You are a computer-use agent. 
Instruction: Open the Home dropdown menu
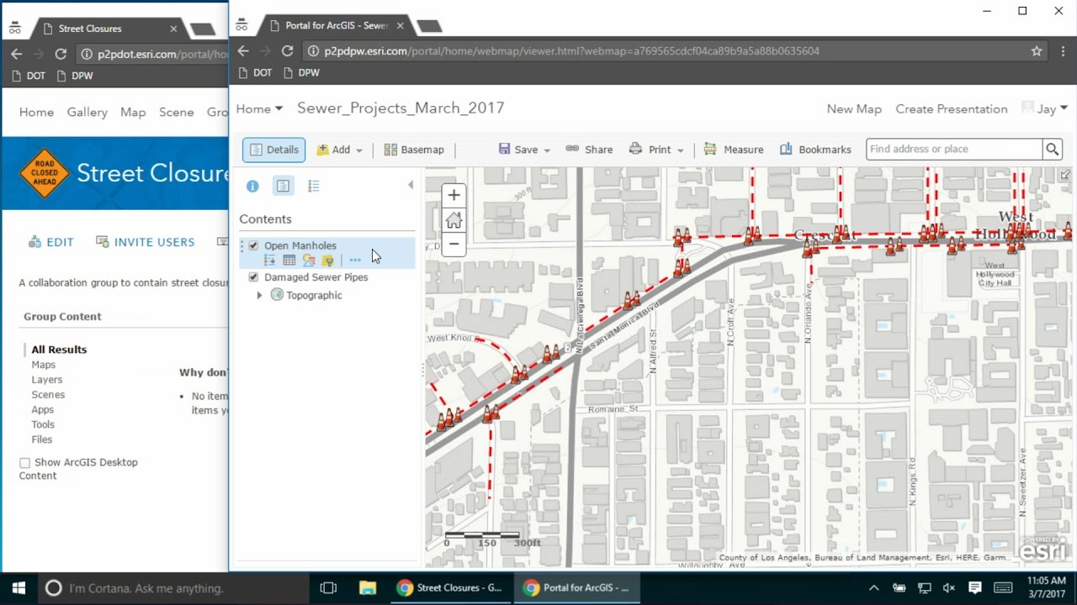(x=259, y=108)
